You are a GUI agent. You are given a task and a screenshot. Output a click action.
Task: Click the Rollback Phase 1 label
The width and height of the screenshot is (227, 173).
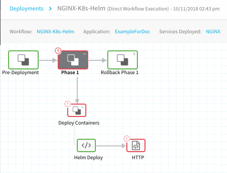120,72
